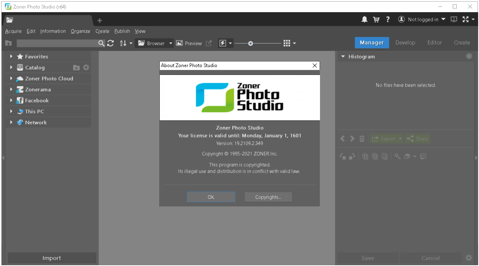The height and width of the screenshot is (266, 479).
Task: Click the quick filter lightning icon
Action: [x=223, y=43]
